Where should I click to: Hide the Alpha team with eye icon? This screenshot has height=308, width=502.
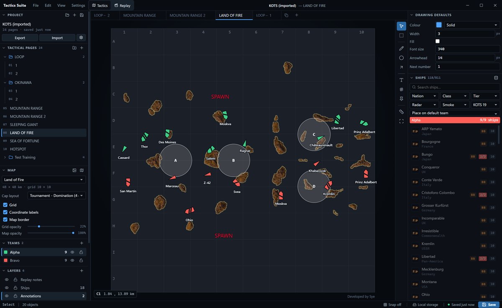pyautogui.click(x=72, y=252)
